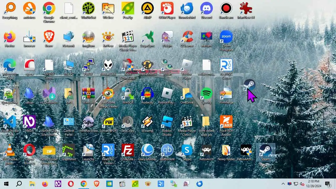Click the muted volume tray icon

click(302, 184)
